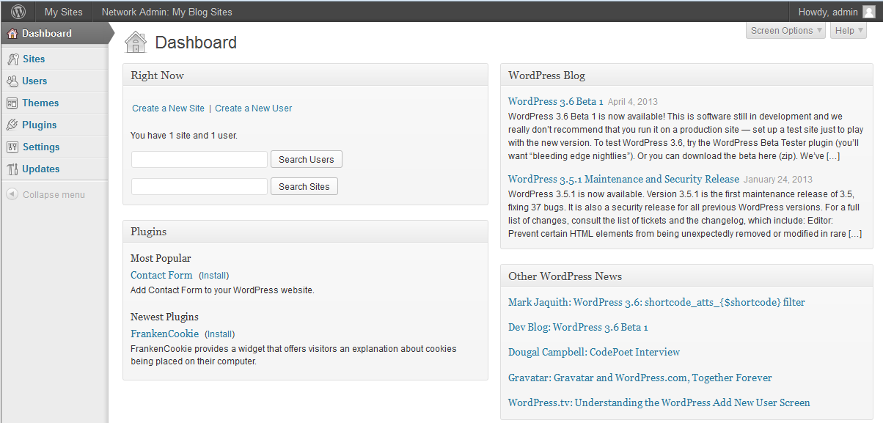The height and width of the screenshot is (423, 883).
Task: Open the Howdy, admin account menu
Action: pyautogui.click(x=837, y=12)
